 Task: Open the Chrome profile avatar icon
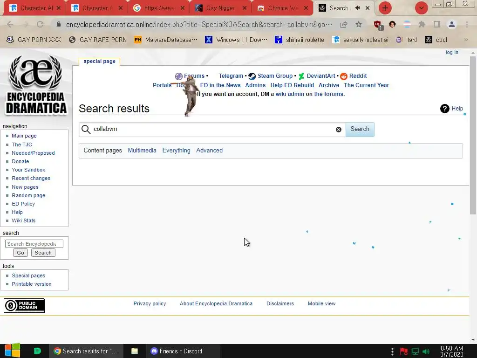pos(452,24)
